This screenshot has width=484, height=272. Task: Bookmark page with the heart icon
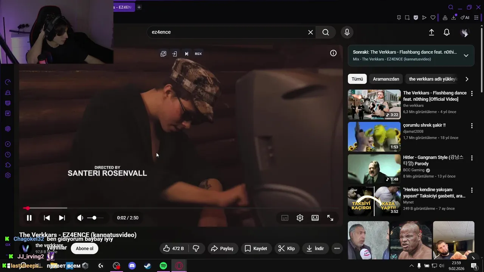pos(433,17)
